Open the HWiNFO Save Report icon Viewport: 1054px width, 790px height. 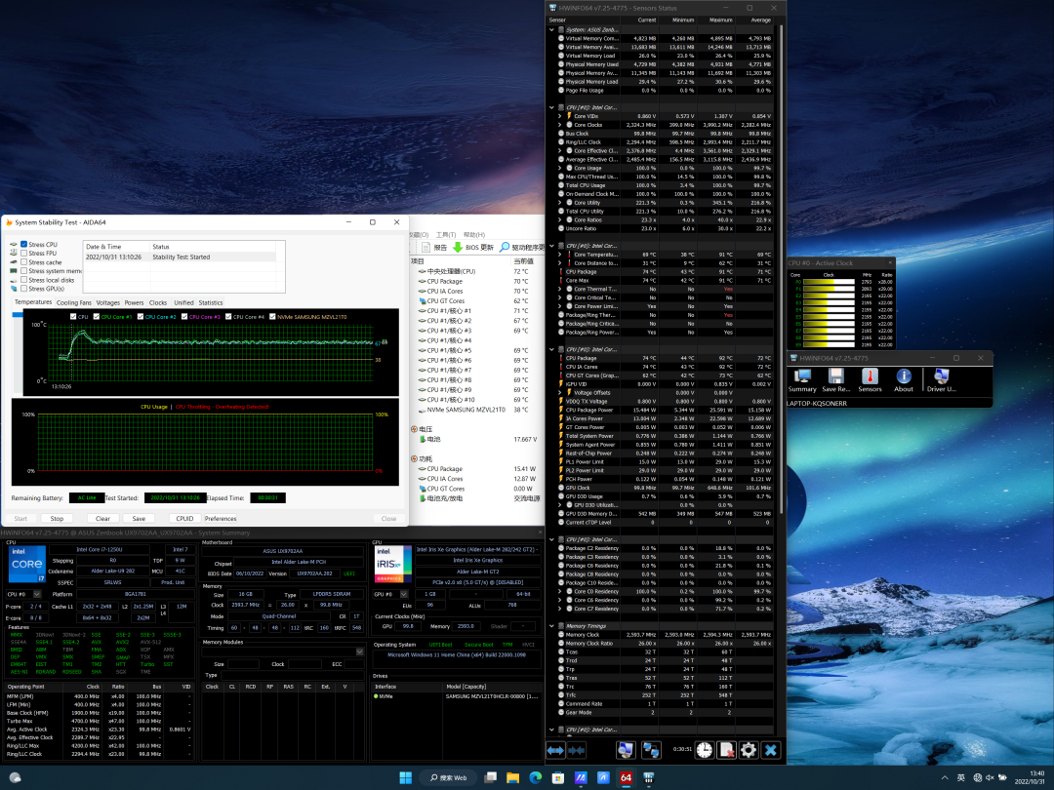click(x=836, y=376)
